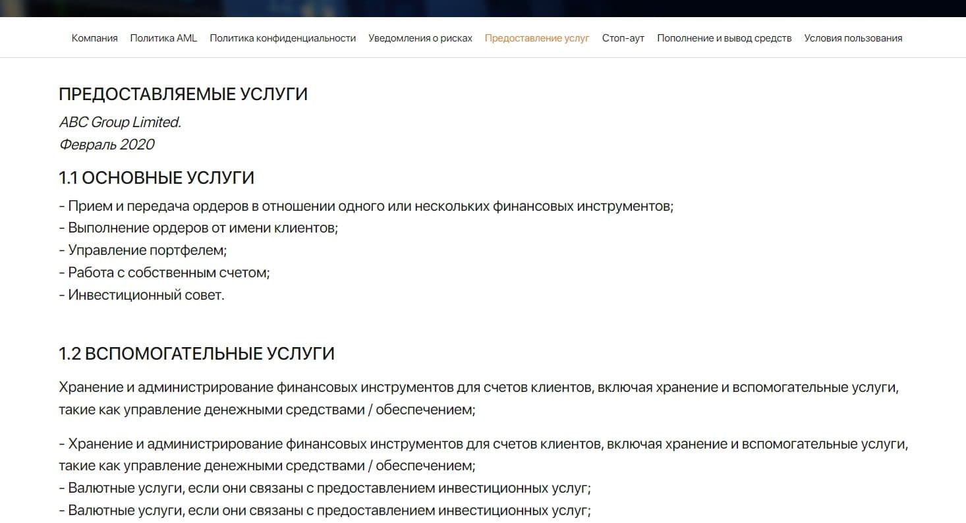This screenshot has height=523, width=966.
Task: Open Условия пользования page
Action: tap(853, 38)
